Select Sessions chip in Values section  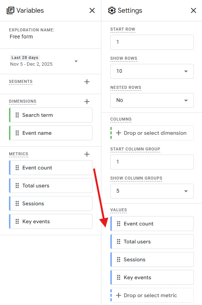click(x=152, y=259)
